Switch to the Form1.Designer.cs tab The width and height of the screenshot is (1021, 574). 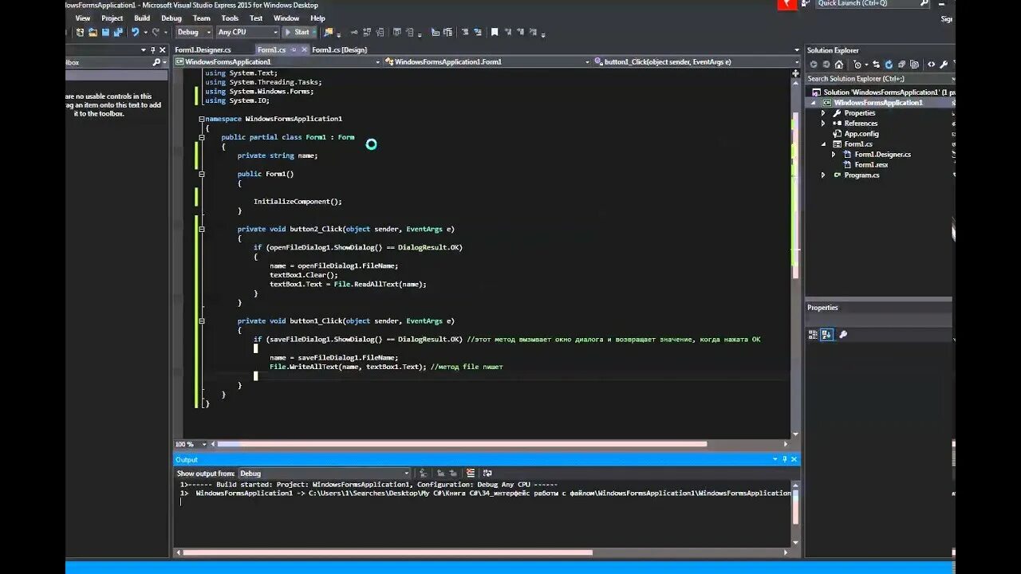pyautogui.click(x=203, y=50)
